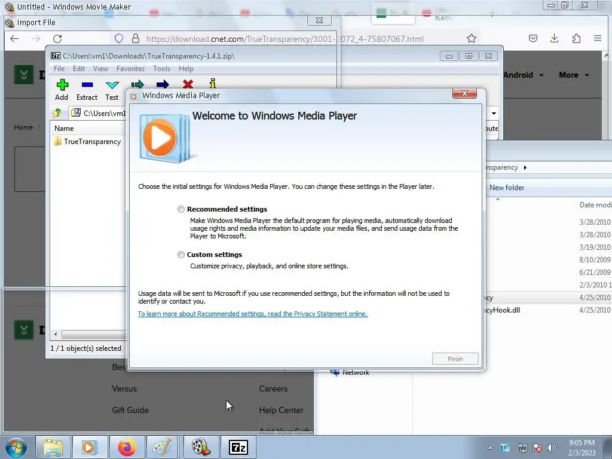The height and width of the screenshot is (459, 612).
Task: Click the Name column header in 7-Zip
Action: coord(64,128)
